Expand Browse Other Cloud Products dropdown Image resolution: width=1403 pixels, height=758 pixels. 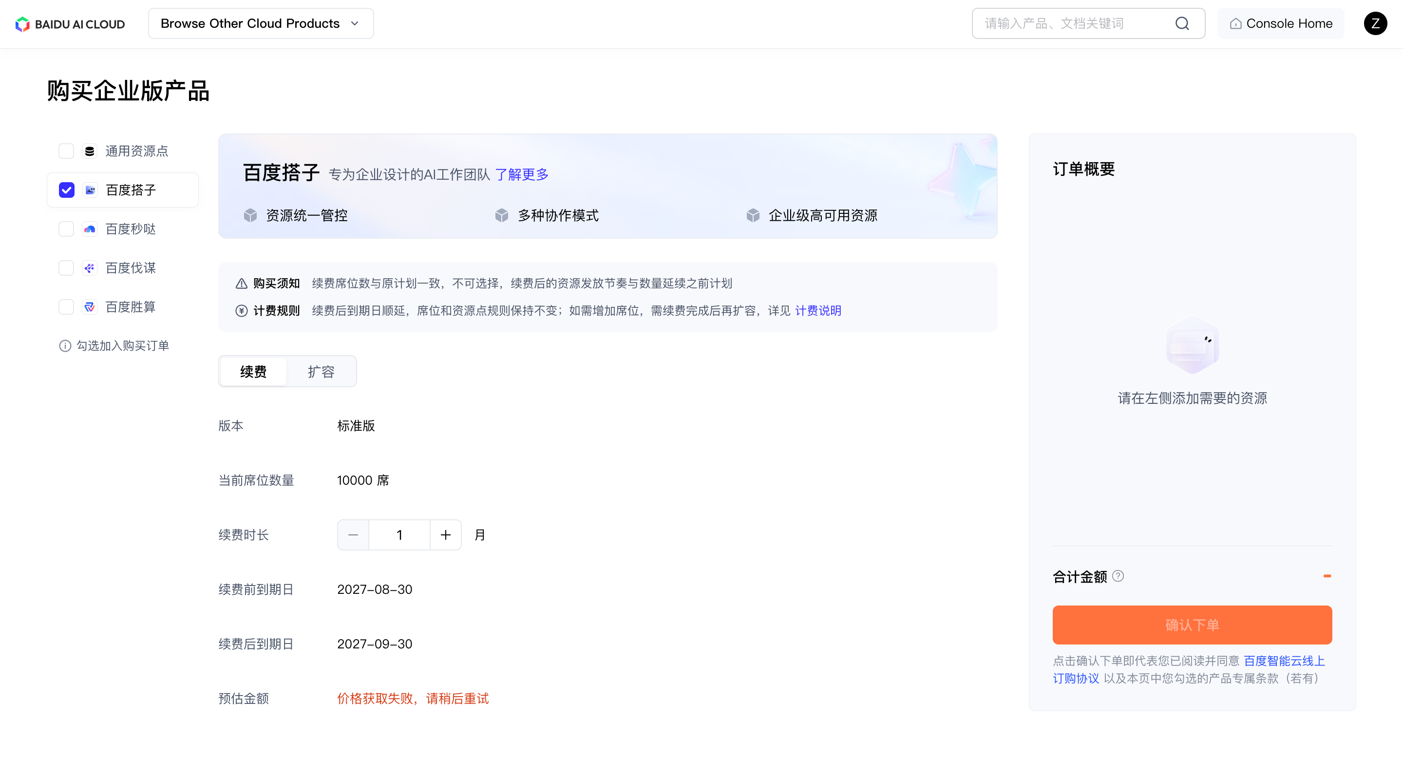[x=261, y=23]
